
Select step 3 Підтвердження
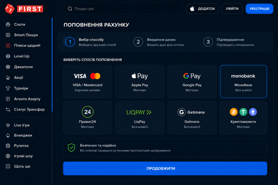(x=229, y=42)
